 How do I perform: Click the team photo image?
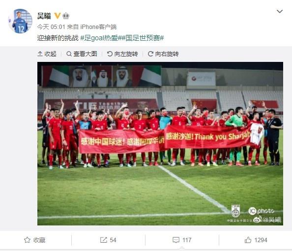(160, 143)
